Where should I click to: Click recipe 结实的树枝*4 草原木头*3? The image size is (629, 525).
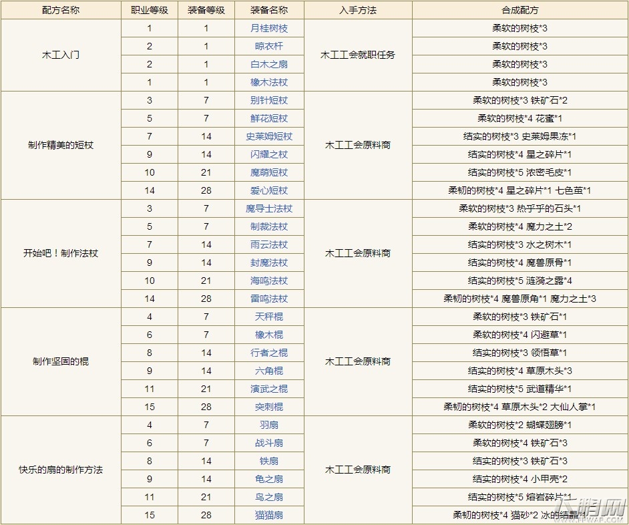click(520, 371)
